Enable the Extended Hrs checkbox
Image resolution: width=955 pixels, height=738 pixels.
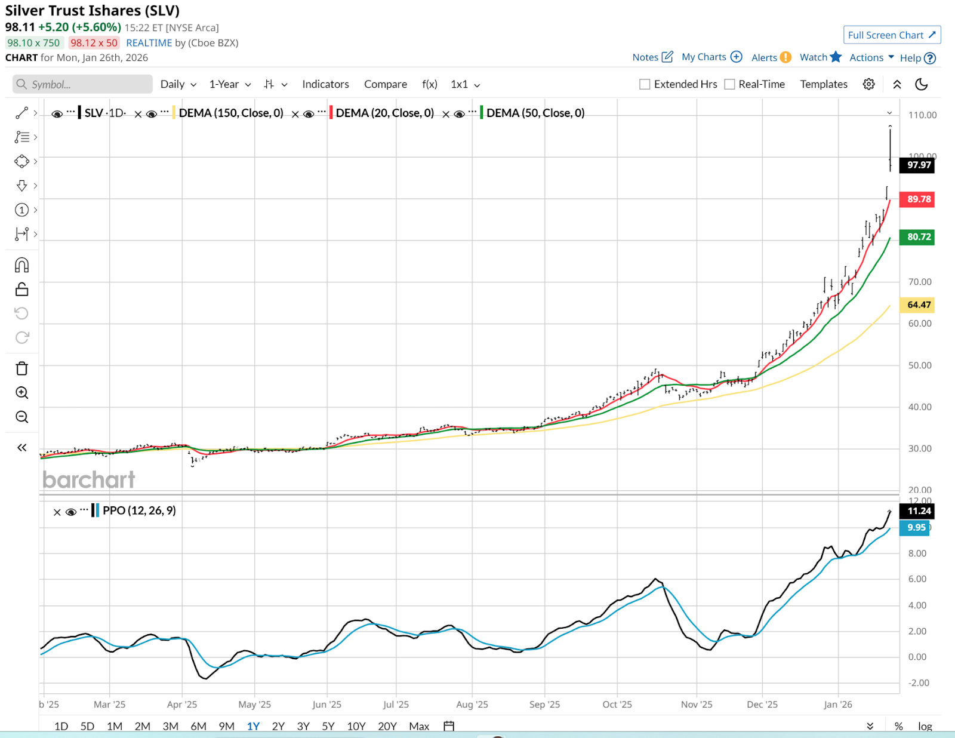(645, 84)
